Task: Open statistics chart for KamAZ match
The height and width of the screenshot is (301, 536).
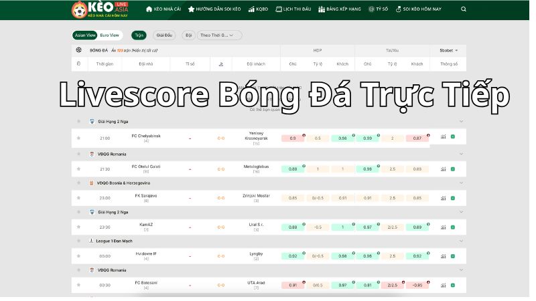Action: tap(444, 227)
